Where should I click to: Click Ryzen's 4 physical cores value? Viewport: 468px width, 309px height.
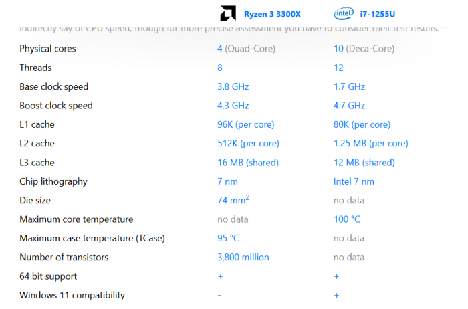(x=220, y=49)
